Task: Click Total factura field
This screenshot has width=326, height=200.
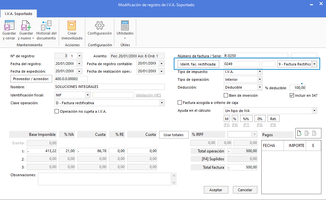Action: pos(242,167)
